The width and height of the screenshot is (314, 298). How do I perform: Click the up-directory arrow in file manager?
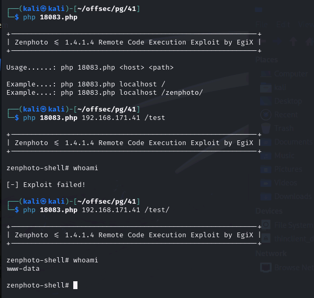click(293, 42)
